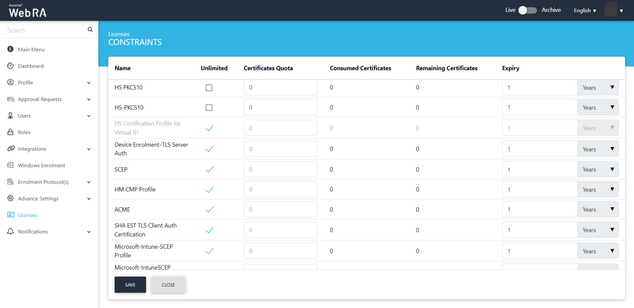Open Years dropdown for HS PKCS10
Image resolution: width=634 pixels, height=308 pixels.
coord(598,88)
